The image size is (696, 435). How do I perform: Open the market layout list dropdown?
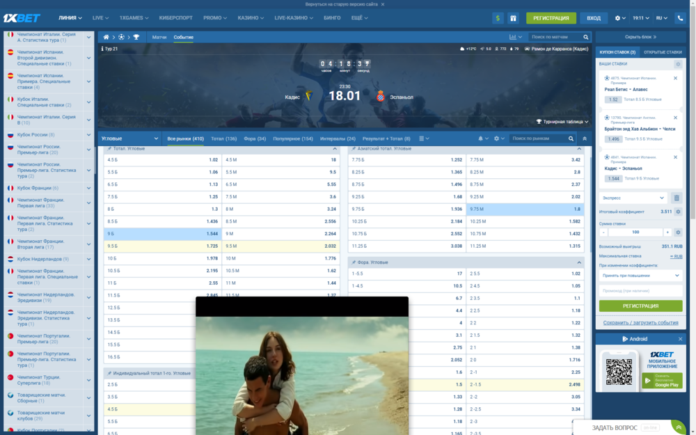[424, 139]
